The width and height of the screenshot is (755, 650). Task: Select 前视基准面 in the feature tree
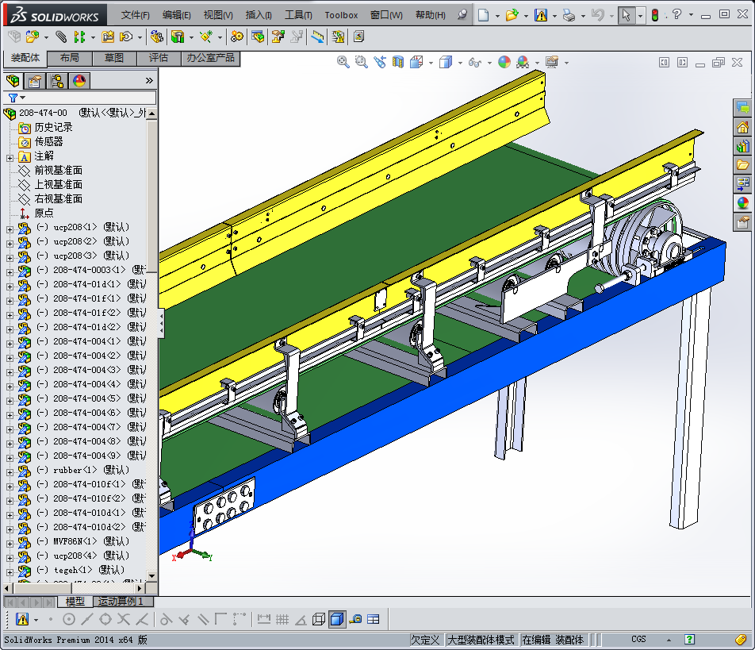tap(58, 171)
